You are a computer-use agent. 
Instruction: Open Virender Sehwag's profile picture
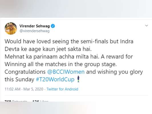[11, 28]
